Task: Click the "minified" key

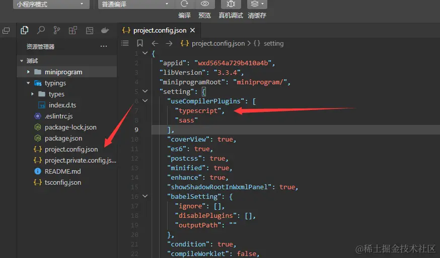Action: (186, 168)
